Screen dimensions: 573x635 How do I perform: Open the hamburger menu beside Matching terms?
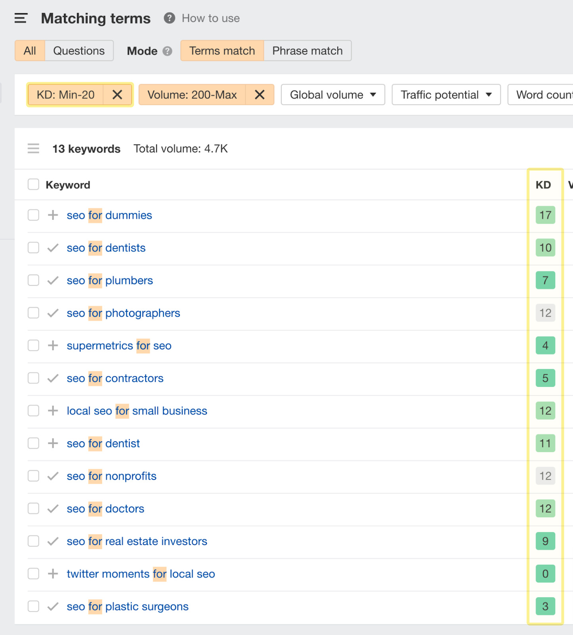pos(21,18)
